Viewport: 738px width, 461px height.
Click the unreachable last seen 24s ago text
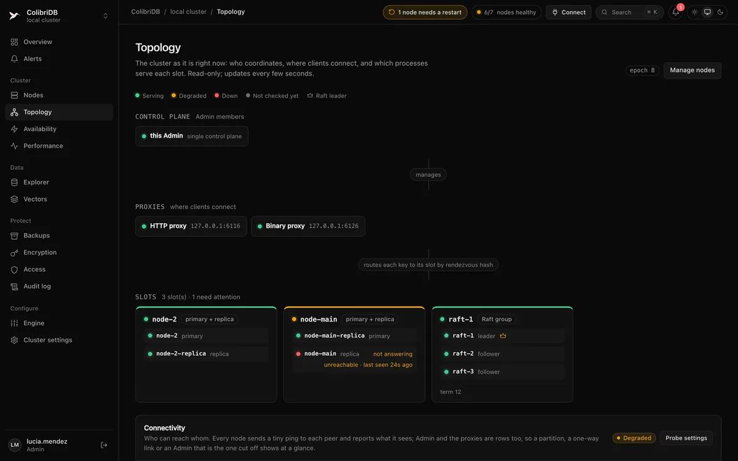click(368, 365)
